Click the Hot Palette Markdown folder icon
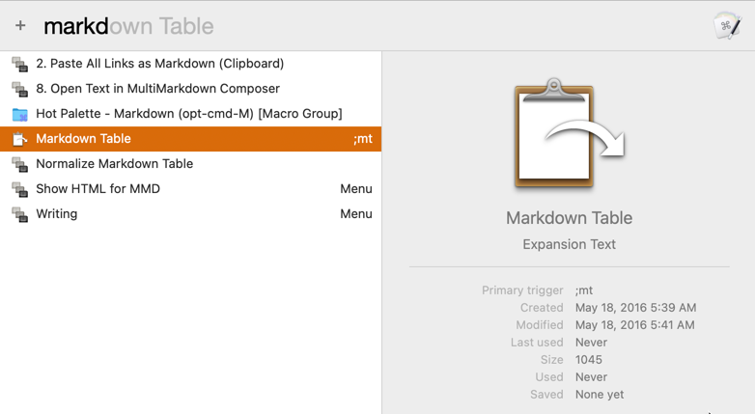Screen dimensions: 755x414 coord(19,114)
